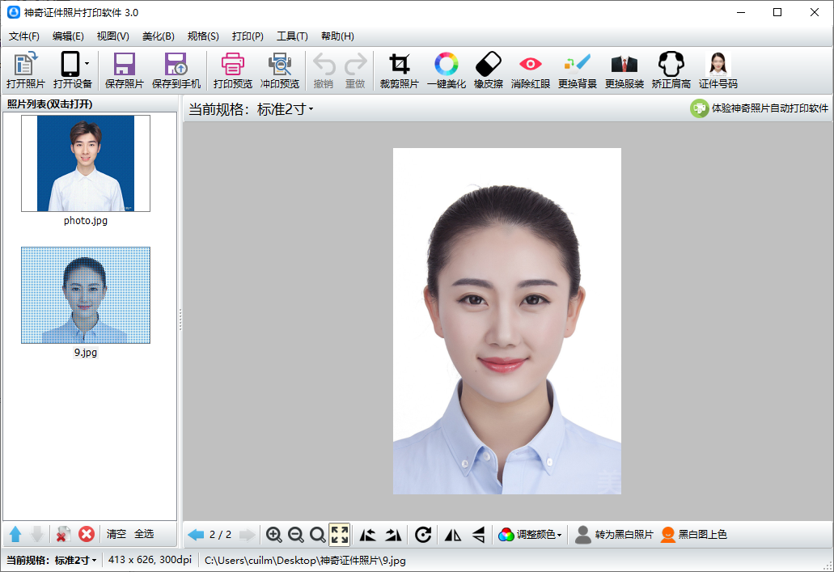834x572 pixels.
Task: Open 打印预览 print preview
Action: (x=232, y=70)
